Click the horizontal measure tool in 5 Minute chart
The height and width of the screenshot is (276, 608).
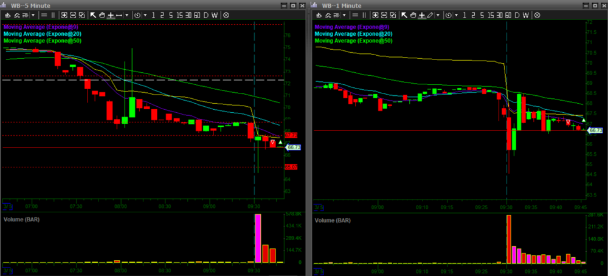pyautogui.click(x=118, y=15)
